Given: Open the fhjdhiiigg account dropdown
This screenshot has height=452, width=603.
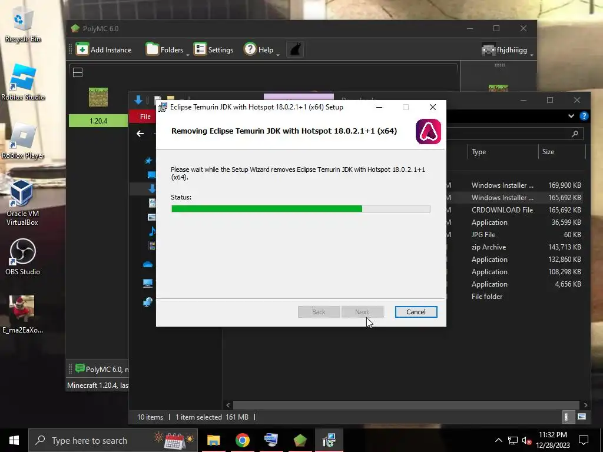Looking at the screenshot, I should (x=507, y=50).
